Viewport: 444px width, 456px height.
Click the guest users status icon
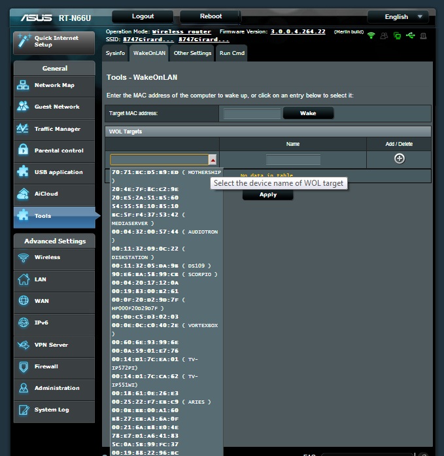[x=384, y=36]
